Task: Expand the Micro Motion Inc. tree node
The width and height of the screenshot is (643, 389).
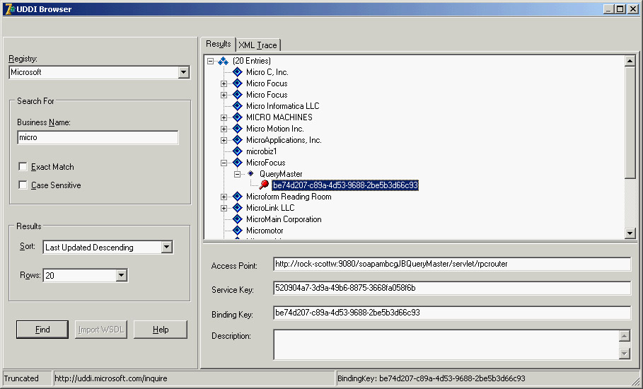Action: pyautogui.click(x=224, y=129)
